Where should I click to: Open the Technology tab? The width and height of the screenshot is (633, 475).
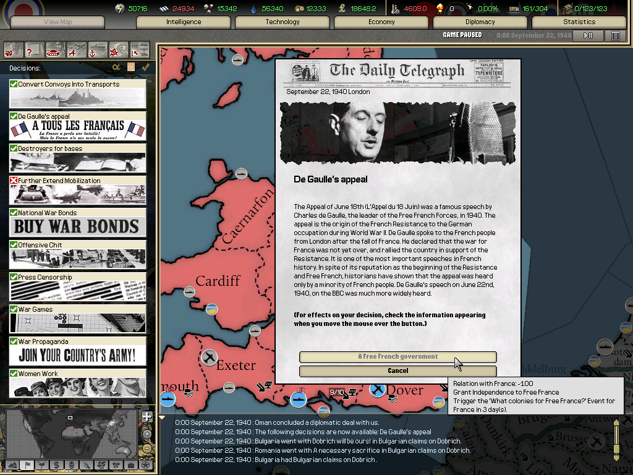click(x=283, y=22)
